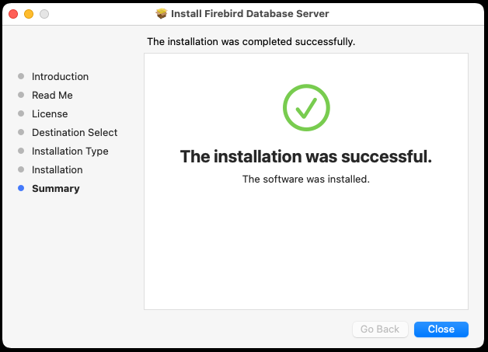This screenshot has height=352, width=488.
Task: Select the Read Me step
Action: 52,96
